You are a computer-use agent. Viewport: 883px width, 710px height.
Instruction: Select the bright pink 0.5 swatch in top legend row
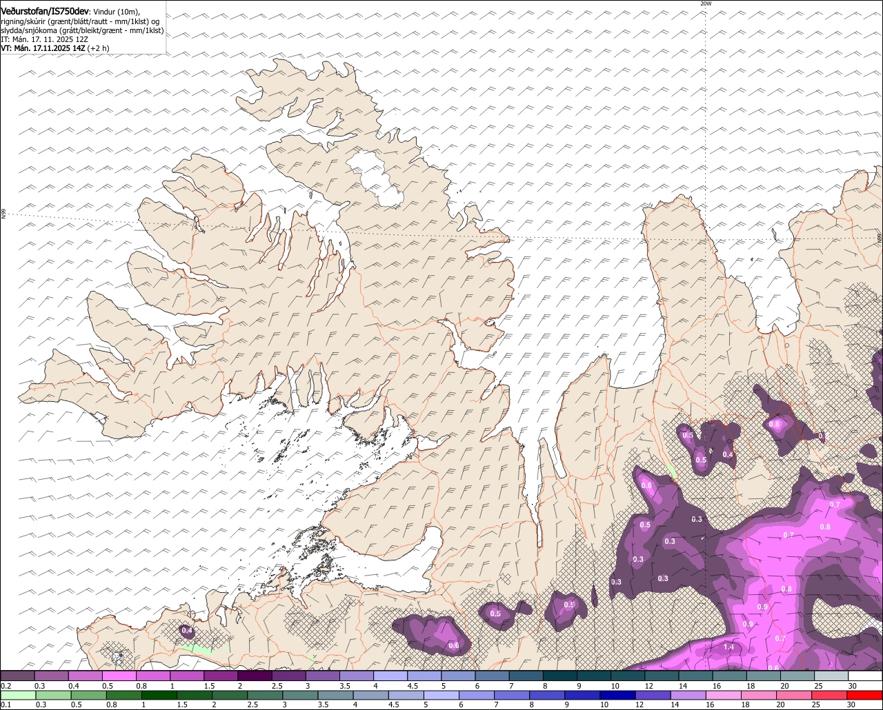pyautogui.click(x=119, y=676)
